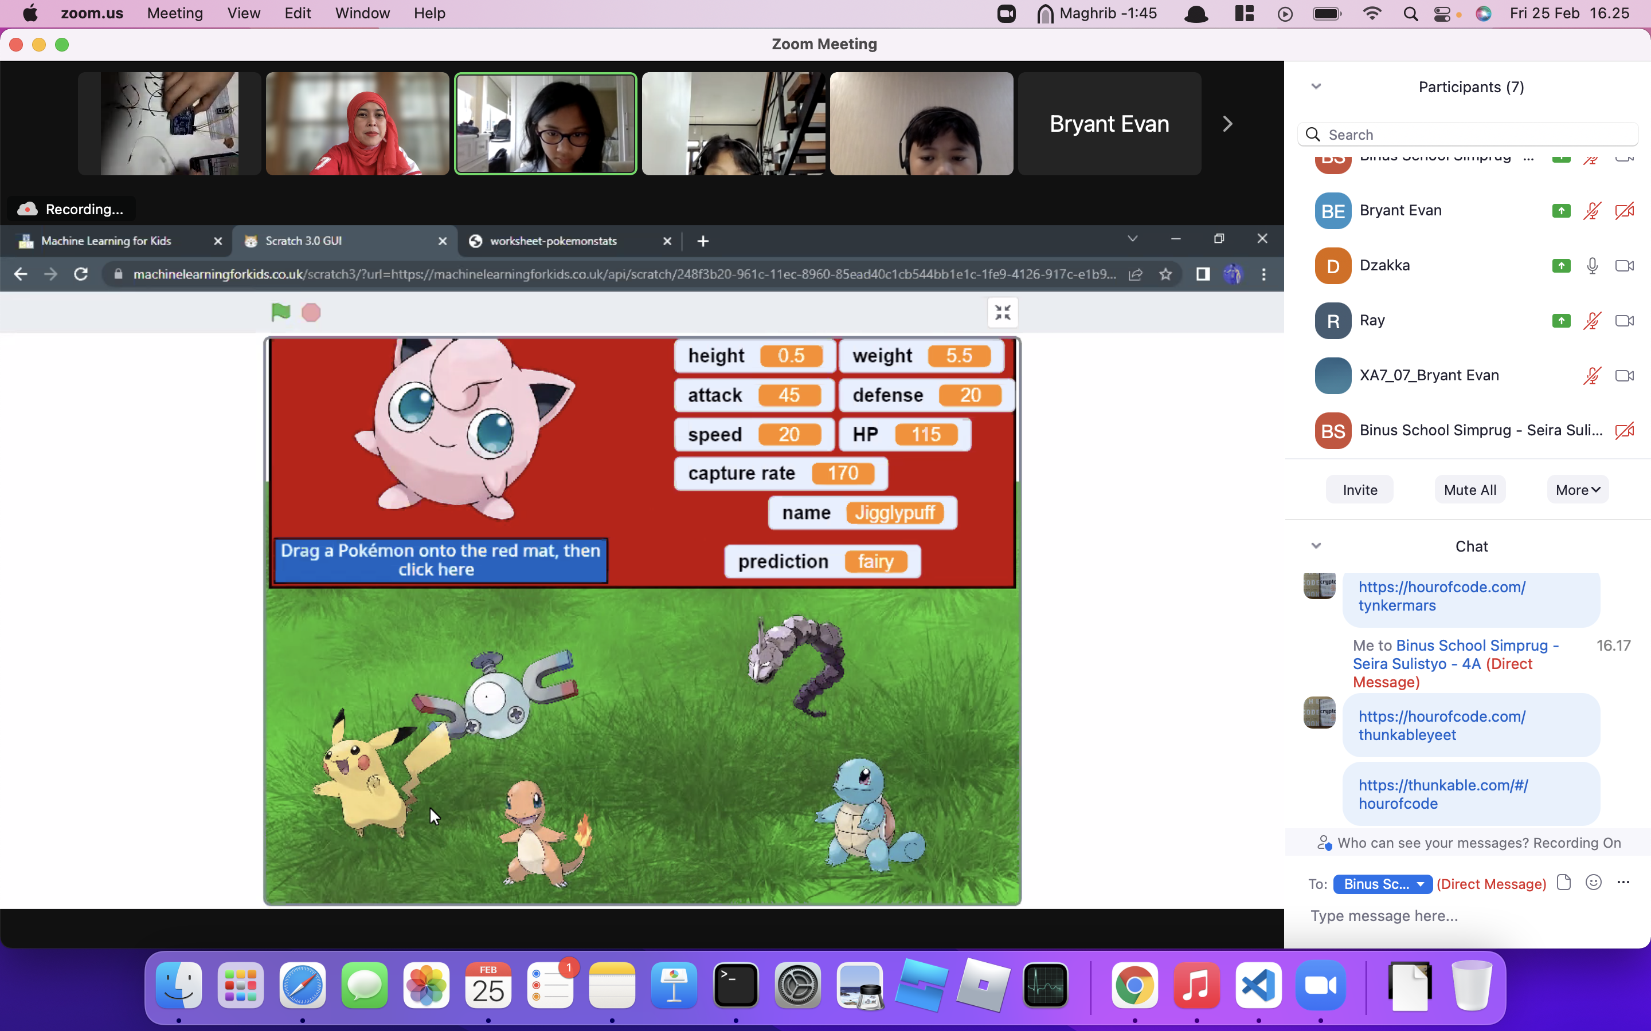Collapse the Chat panel
Screen dimensions: 1651x1031
coord(1316,545)
